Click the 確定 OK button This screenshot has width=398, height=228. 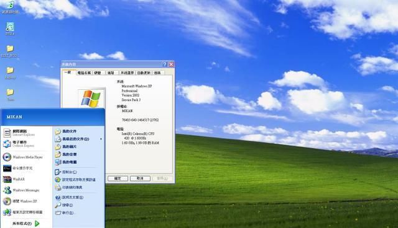point(118,178)
